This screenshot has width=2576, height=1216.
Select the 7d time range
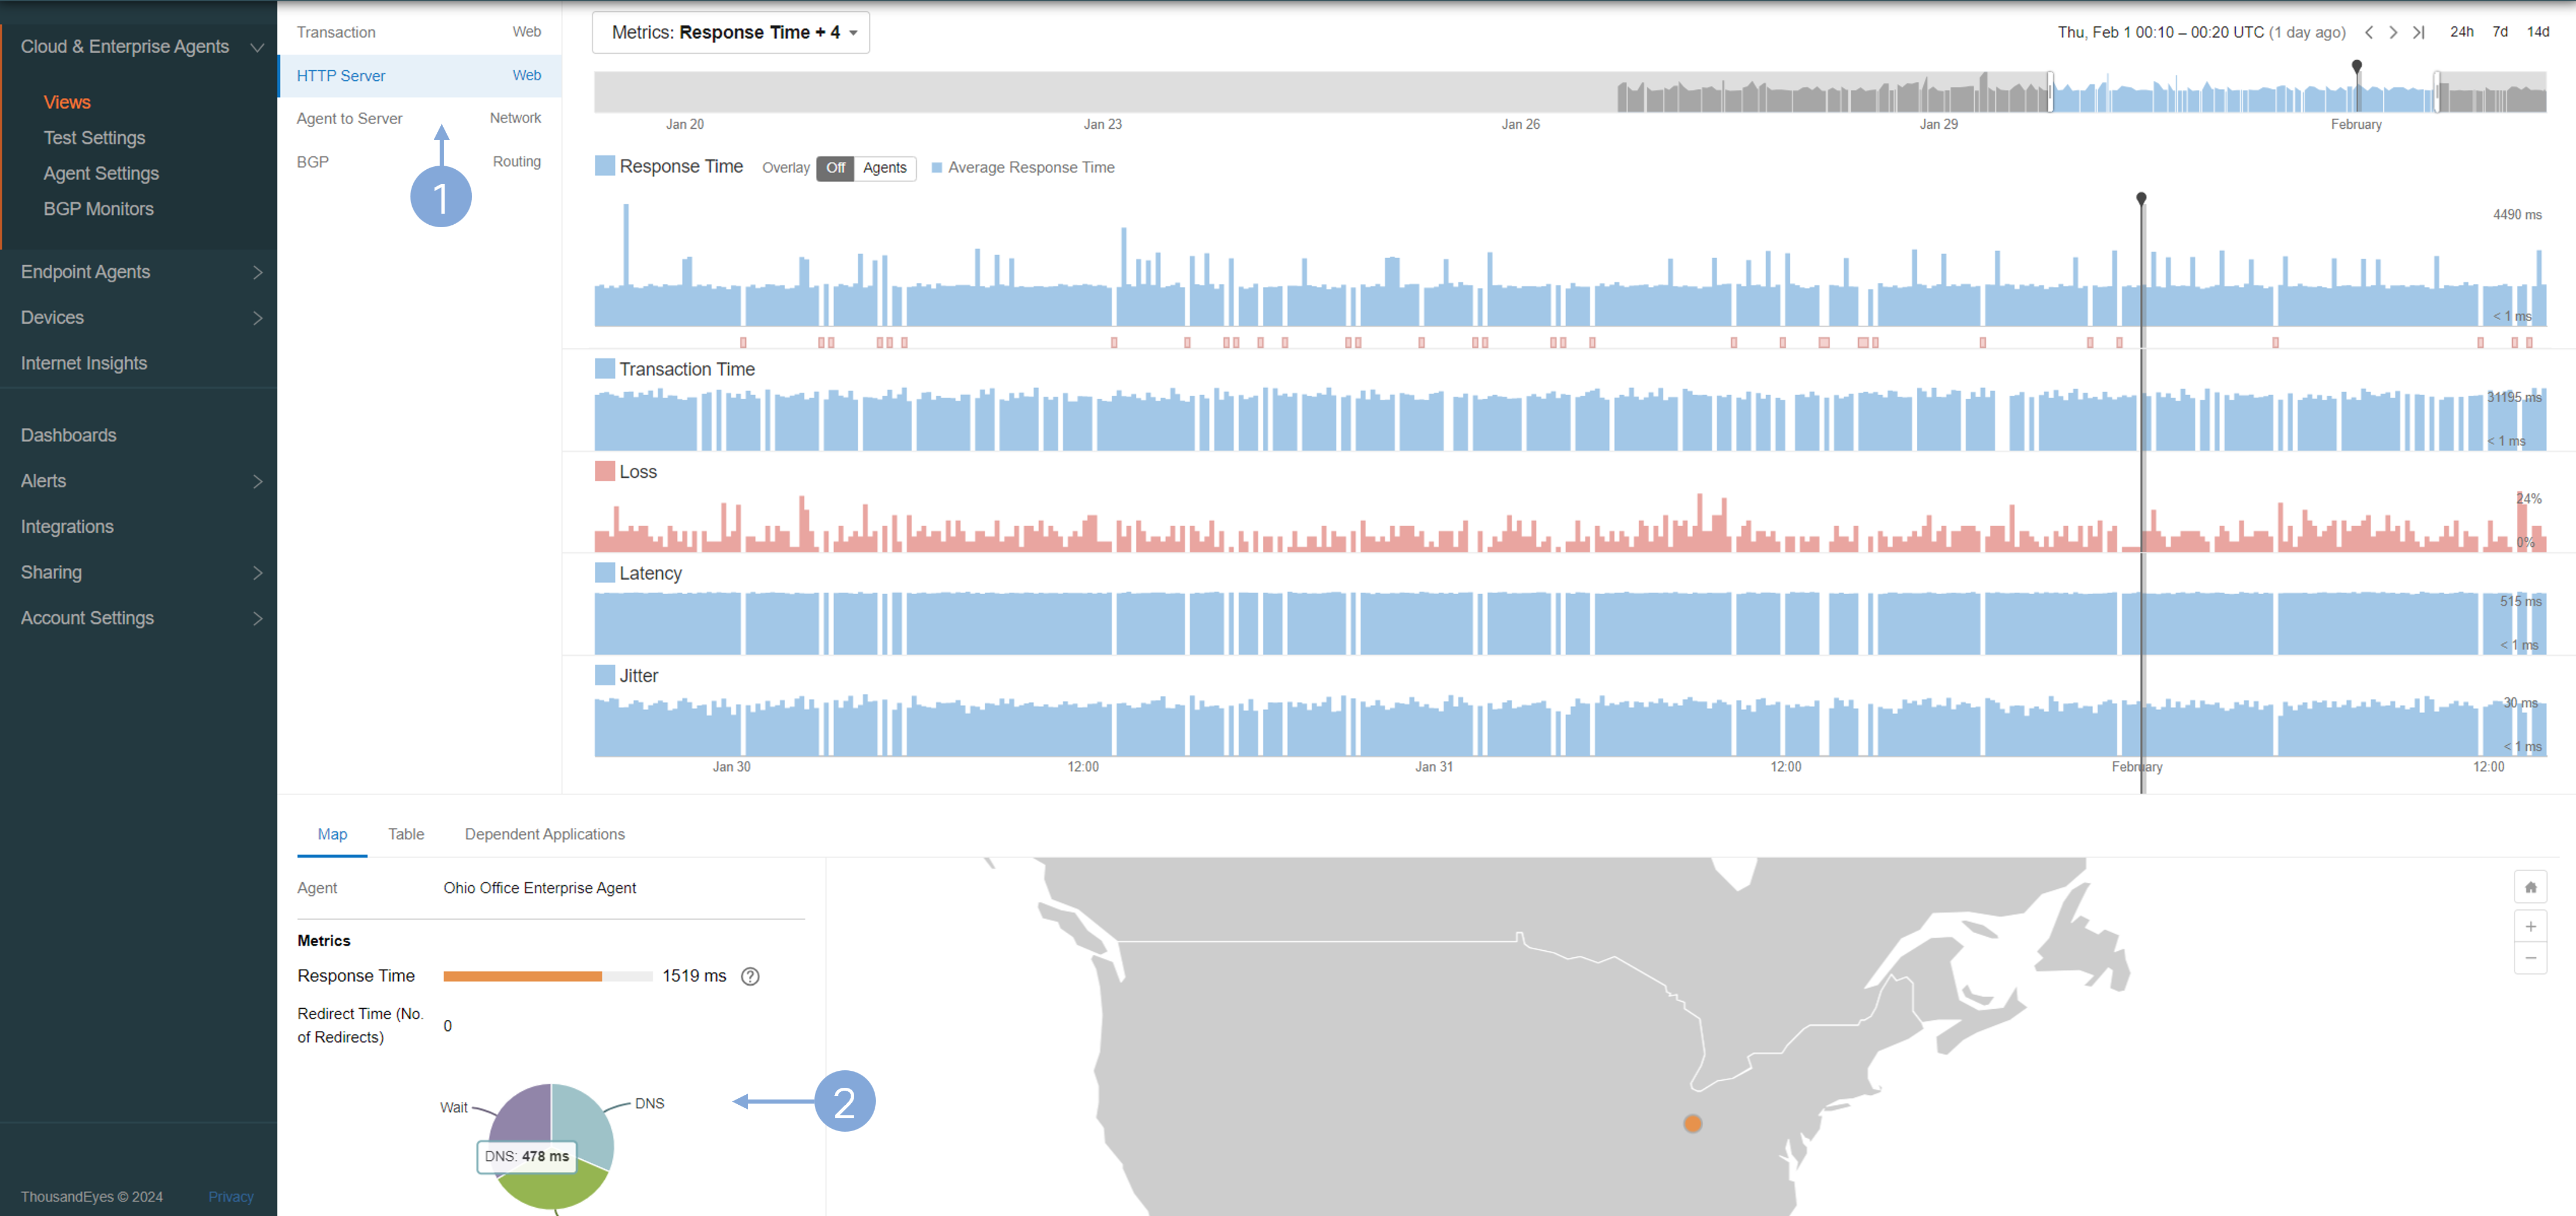2500,32
